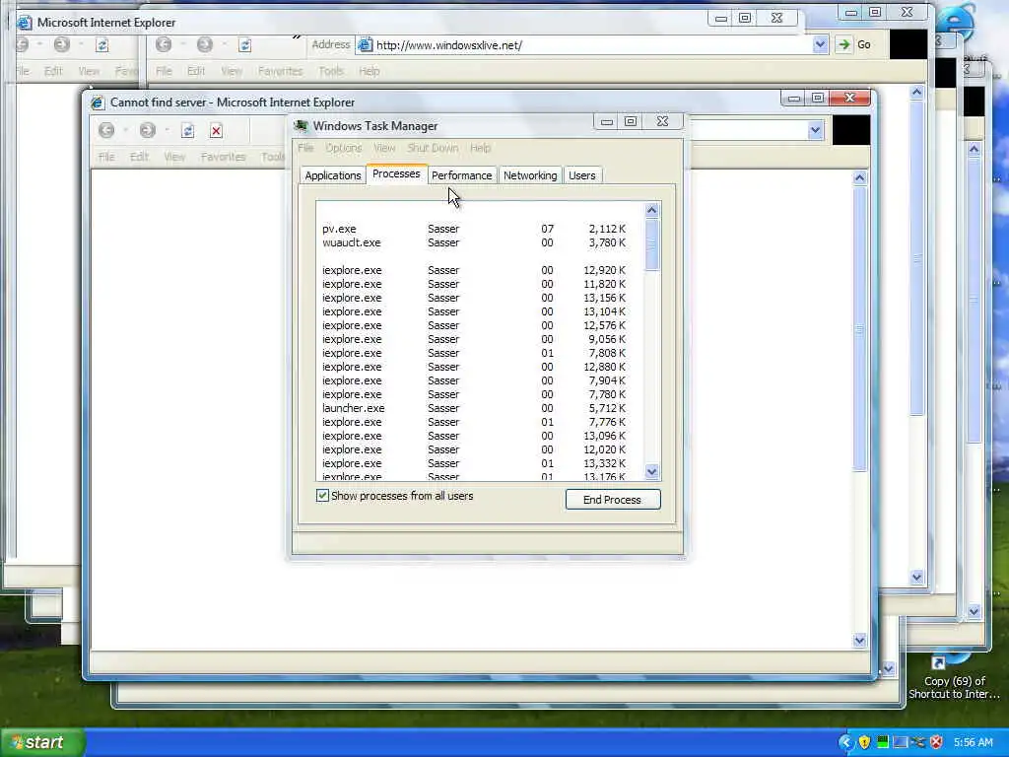
Task: Expand hidden tray icons with the arrow
Action: coord(845,742)
